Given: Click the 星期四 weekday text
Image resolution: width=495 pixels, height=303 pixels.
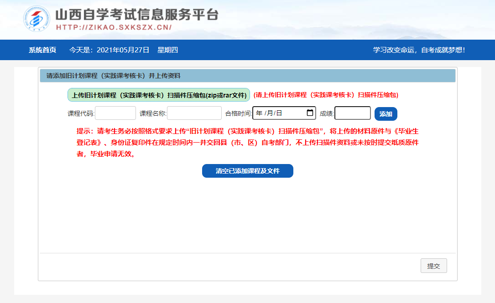Looking at the screenshot, I should (167, 50).
